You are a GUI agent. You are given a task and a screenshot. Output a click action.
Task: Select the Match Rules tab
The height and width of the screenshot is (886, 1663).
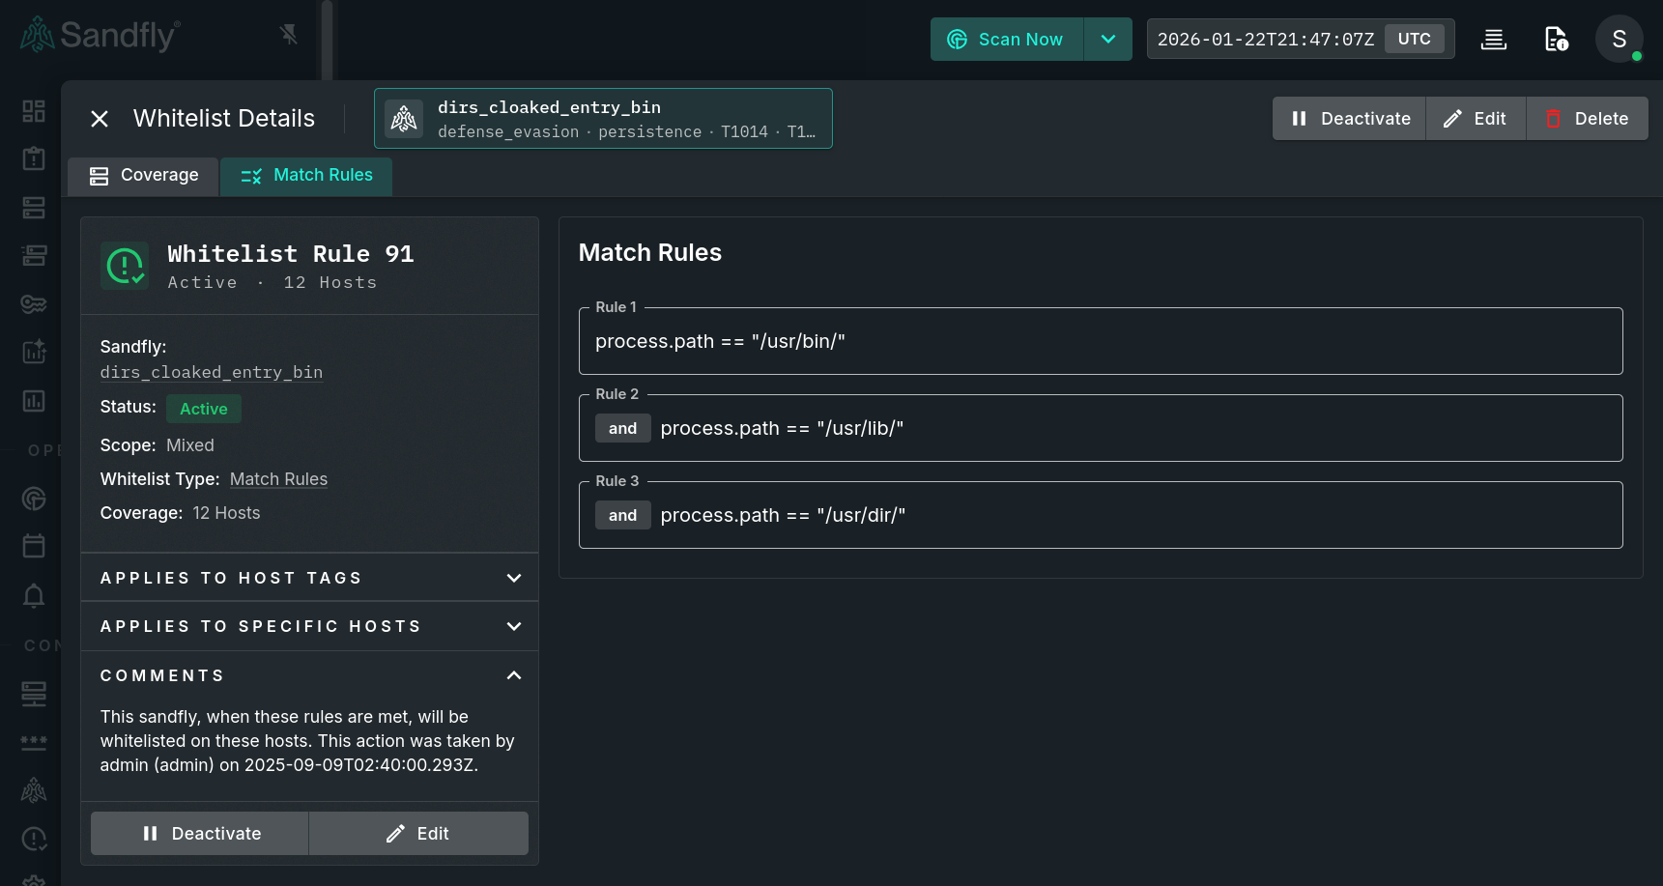[306, 176]
